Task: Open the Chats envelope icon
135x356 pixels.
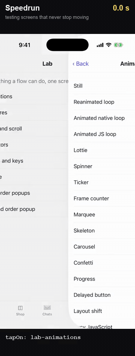Action: tap(47, 308)
